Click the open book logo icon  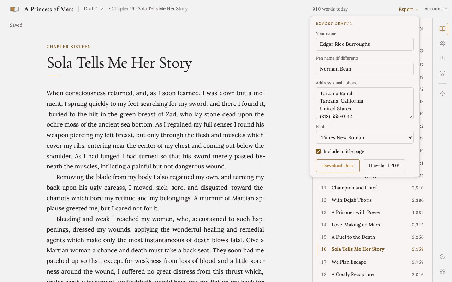pos(14,9)
